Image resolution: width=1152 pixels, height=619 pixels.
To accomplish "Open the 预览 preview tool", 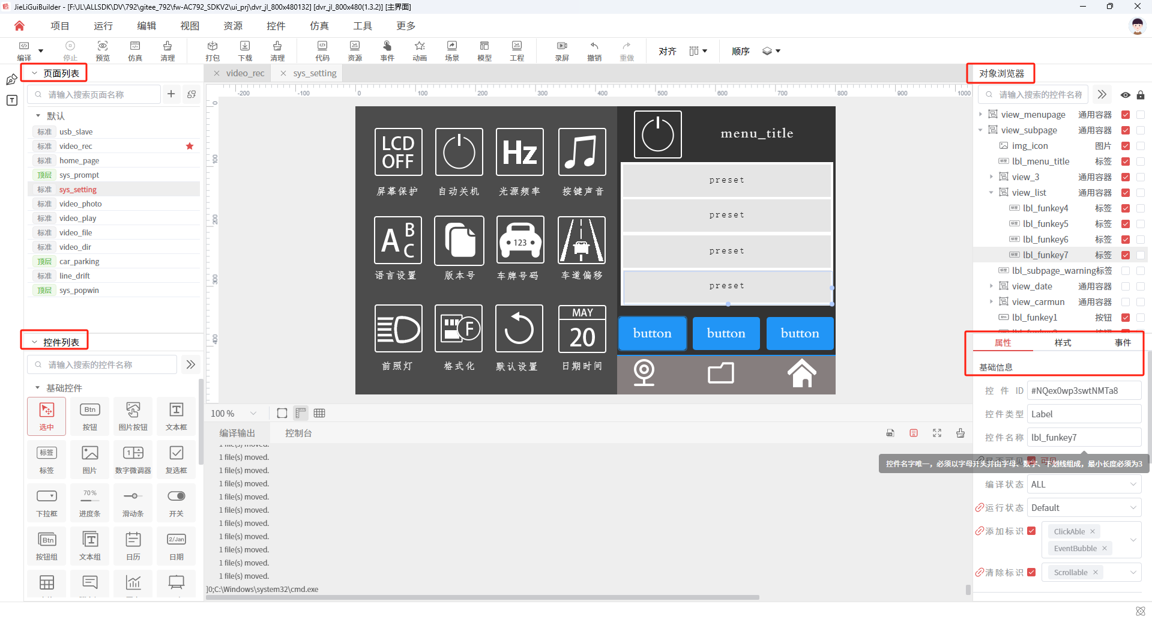I will click(103, 51).
